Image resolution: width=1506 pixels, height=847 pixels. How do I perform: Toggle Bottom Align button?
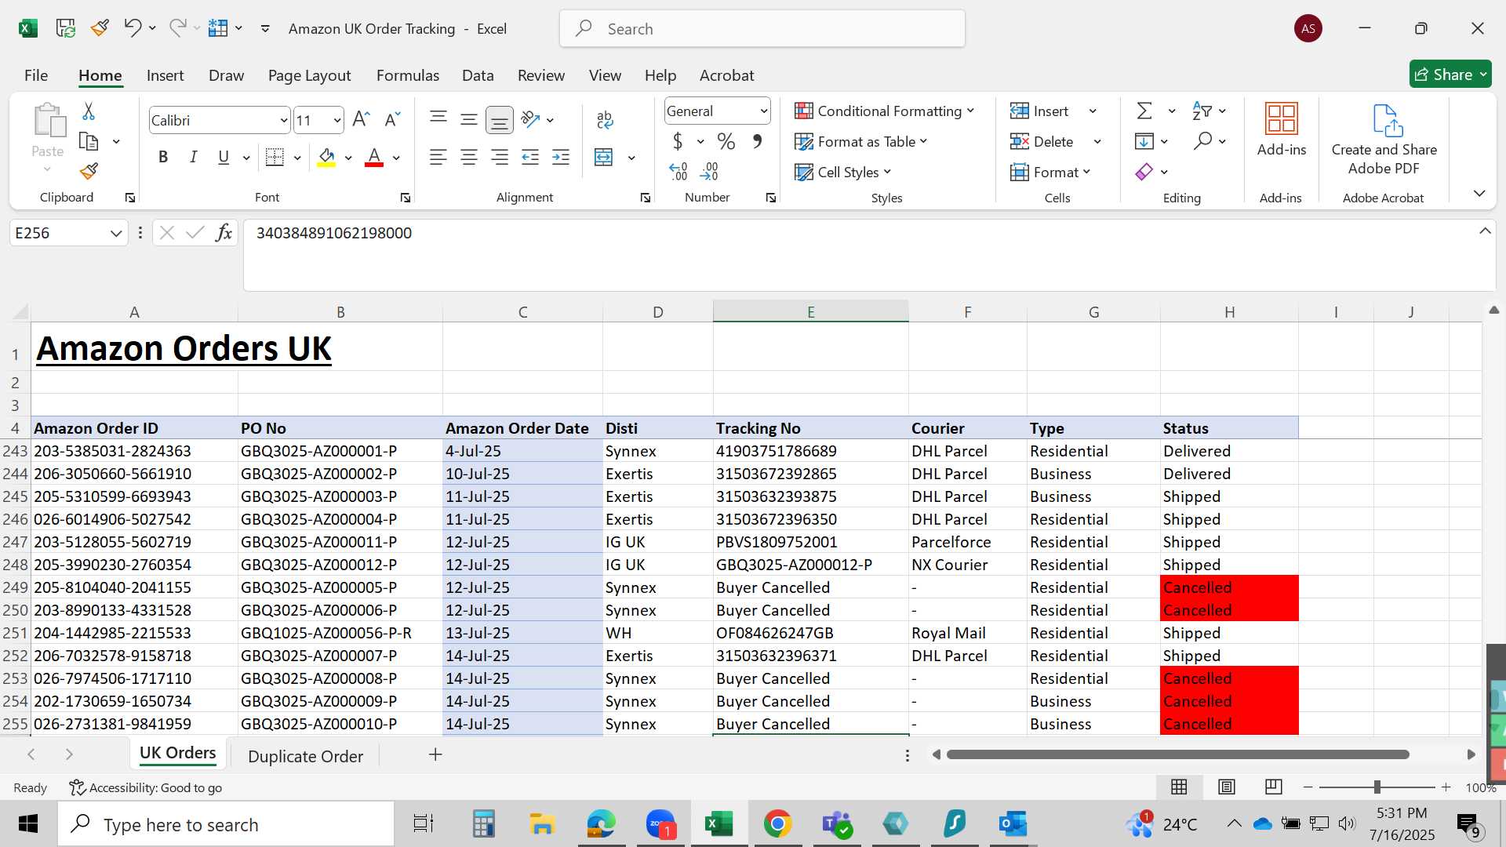(500, 119)
